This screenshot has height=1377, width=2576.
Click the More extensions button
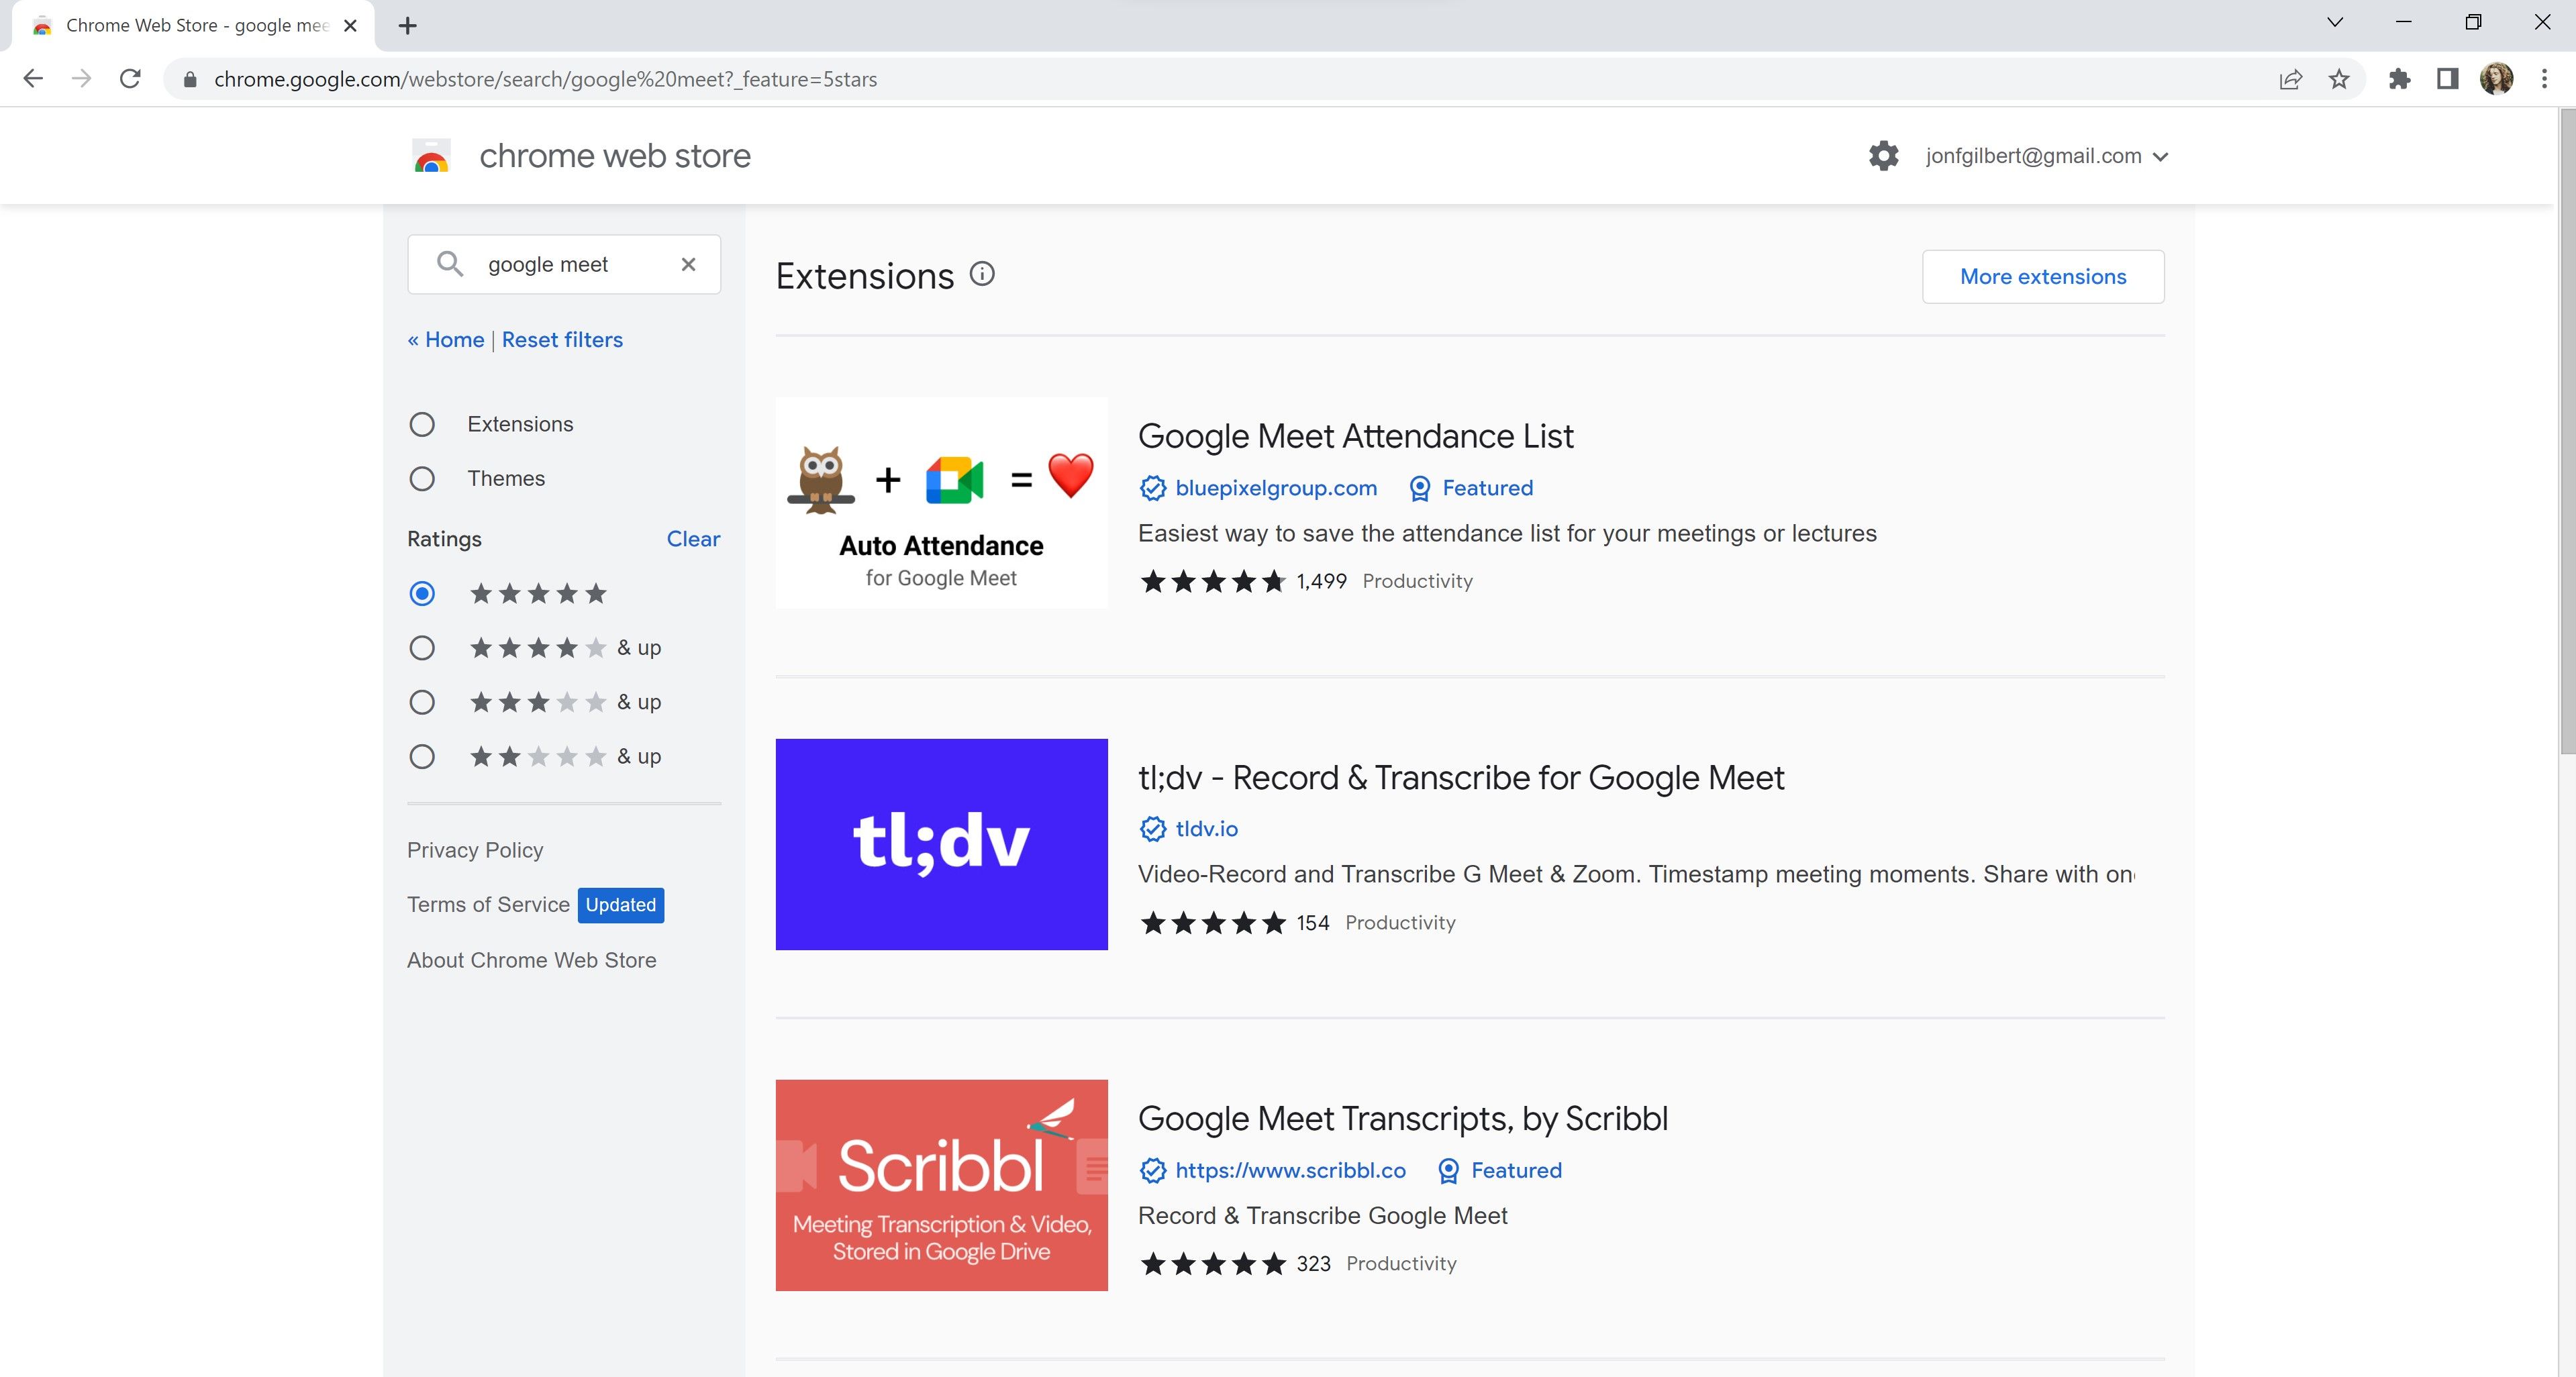(x=2043, y=276)
